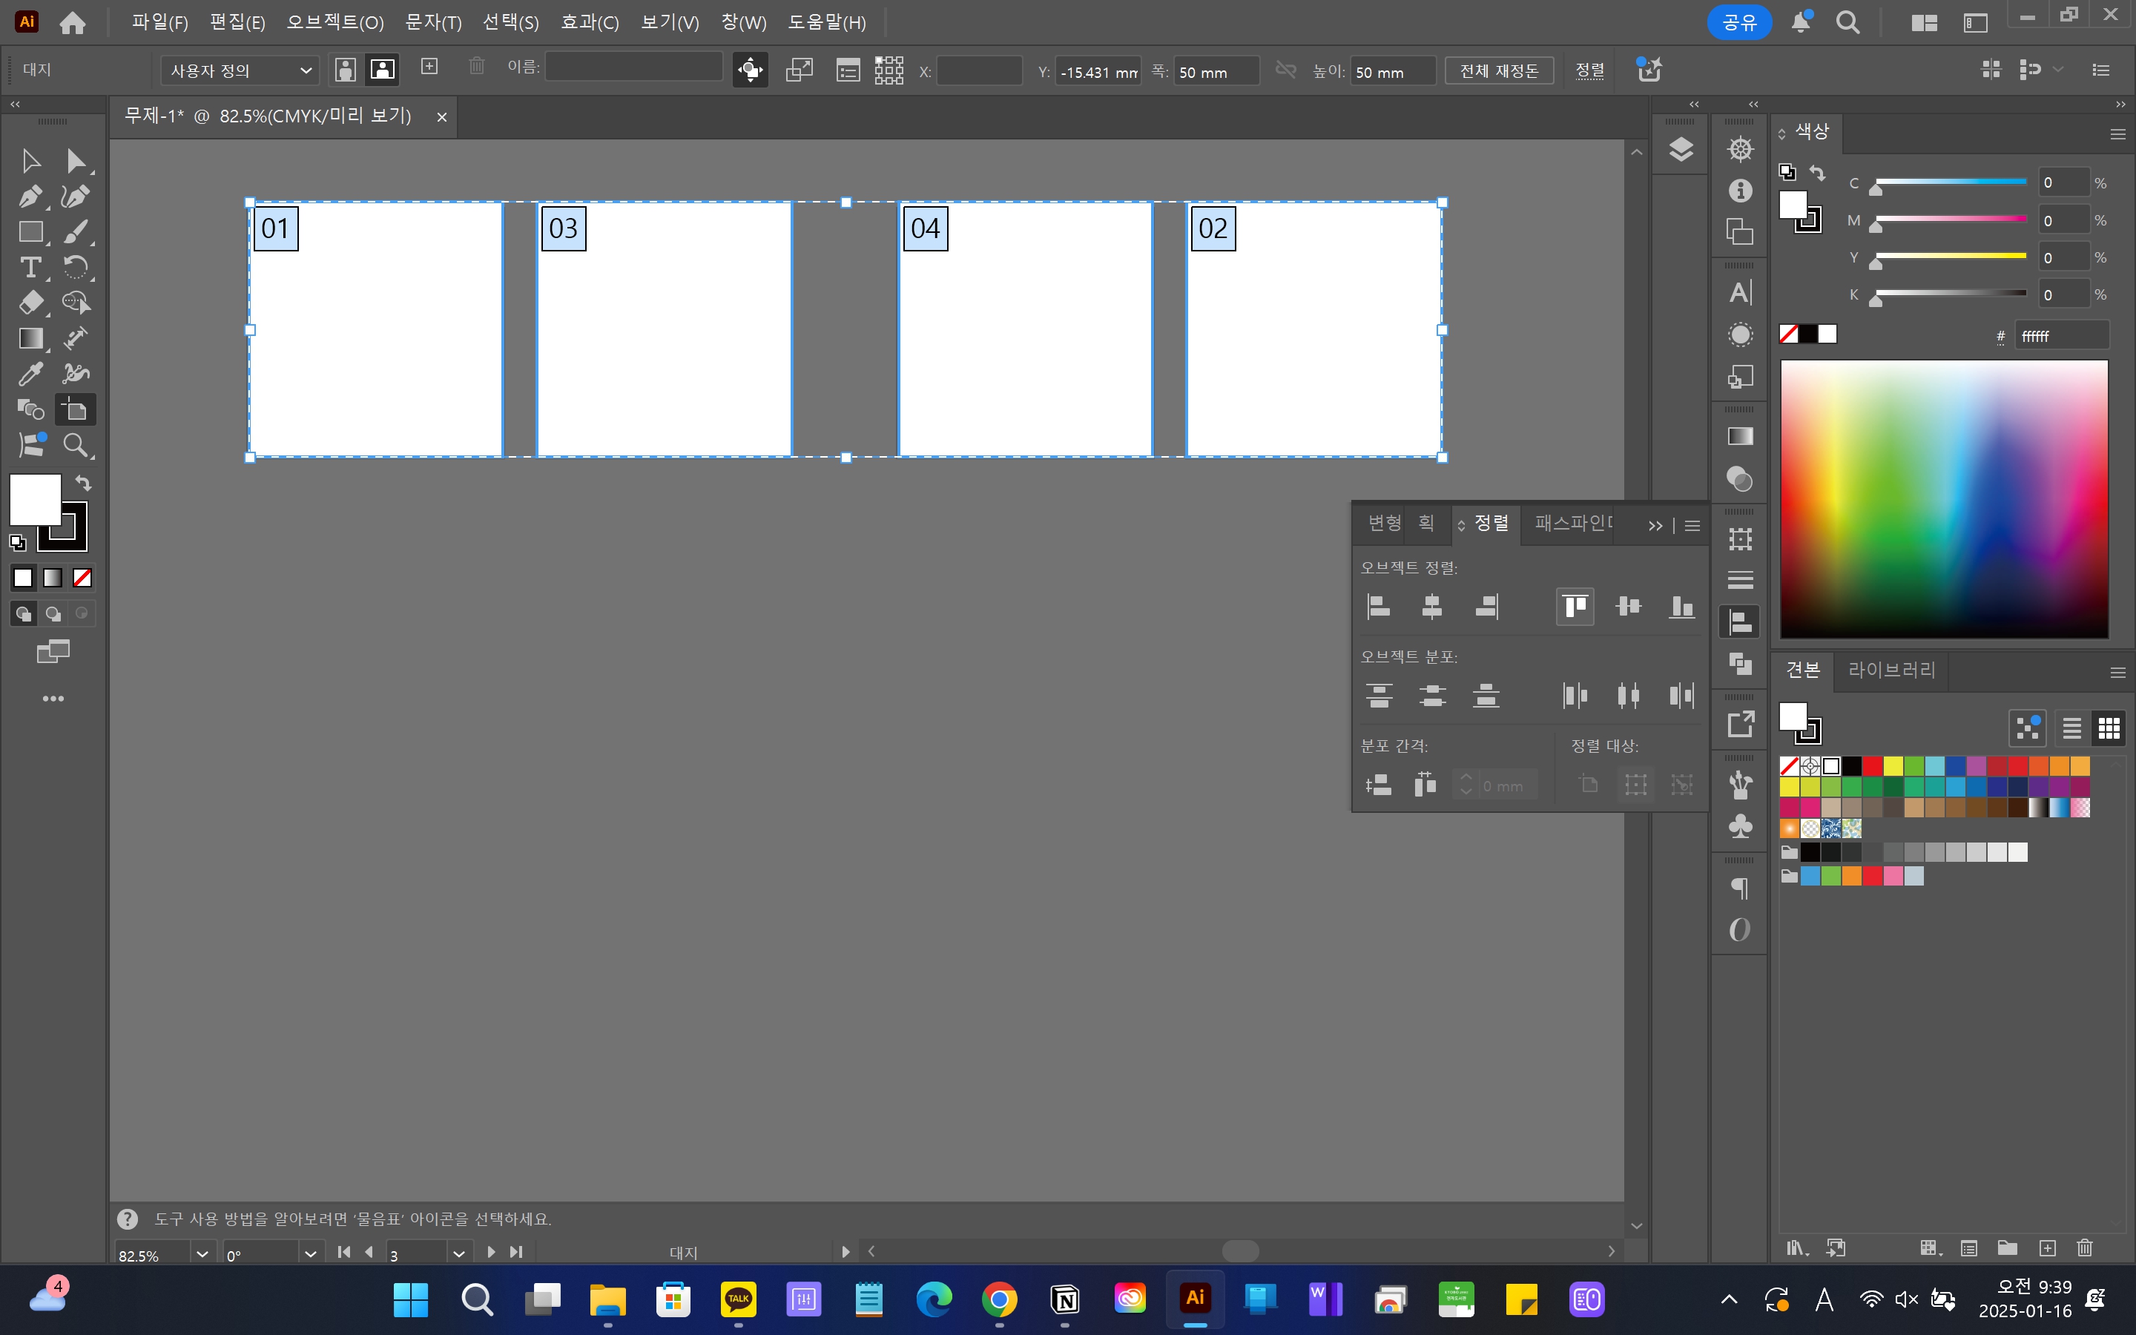Image resolution: width=2136 pixels, height=1335 pixels.
Task: Click the red swatch in 견본 panel
Action: [x=1872, y=765]
